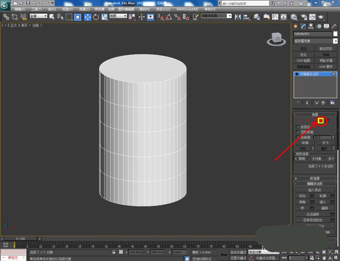Open the Hierarchy command panel tab
The image size is (340, 261).
click(311, 26)
